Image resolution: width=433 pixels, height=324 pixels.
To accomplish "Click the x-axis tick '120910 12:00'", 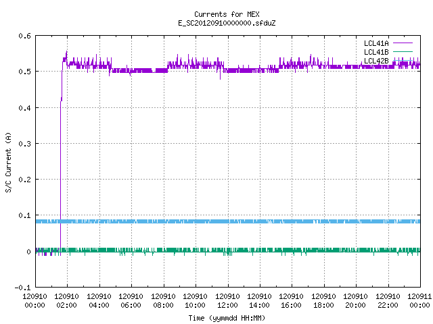I will pyautogui.click(x=227, y=301).
